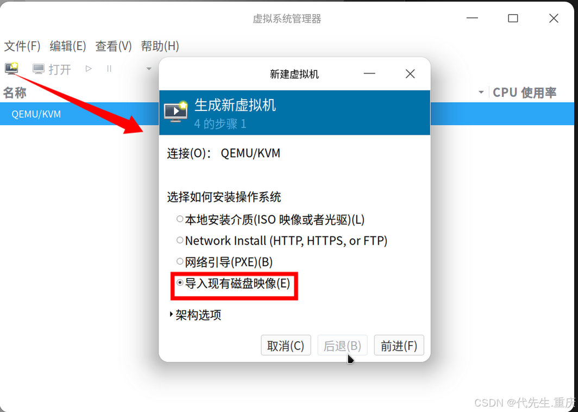Minimize the 虚拟系统管理器 main window
The width and height of the screenshot is (578, 412).
472,18
